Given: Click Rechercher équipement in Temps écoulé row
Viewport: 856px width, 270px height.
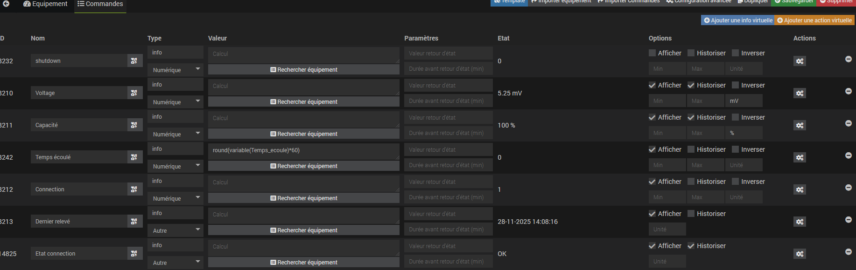Looking at the screenshot, I should 304,166.
